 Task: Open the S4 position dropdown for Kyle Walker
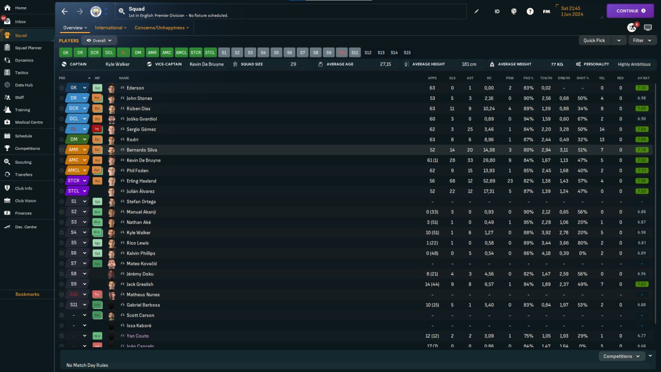77,233
